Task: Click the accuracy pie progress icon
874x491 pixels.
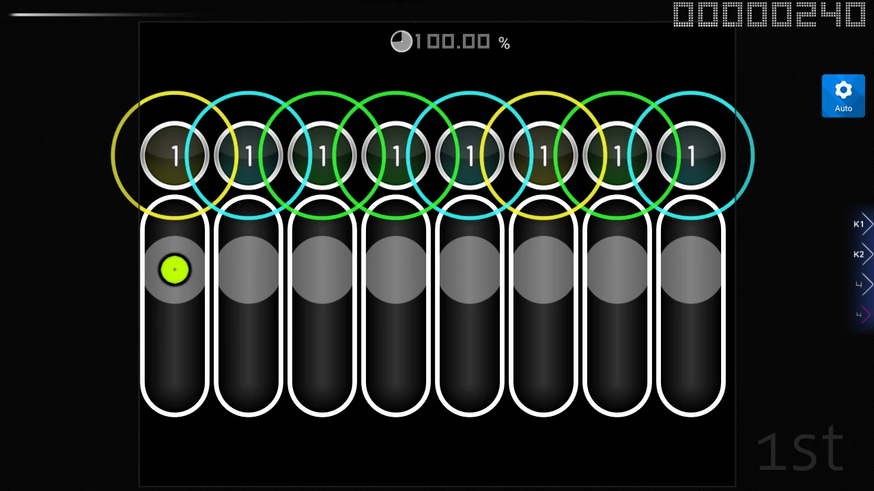Action: click(401, 42)
